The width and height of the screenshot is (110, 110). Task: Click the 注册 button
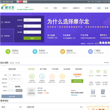99,8
